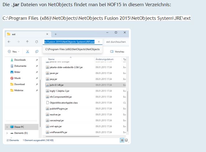Click the ext durchsuchen search field
This screenshot has height=152, width=206.
coord(116,42)
